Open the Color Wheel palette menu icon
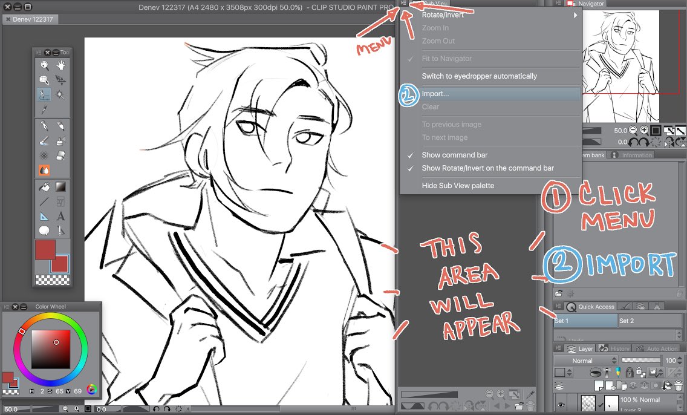The width and height of the screenshot is (687, 415). [6, 307]
